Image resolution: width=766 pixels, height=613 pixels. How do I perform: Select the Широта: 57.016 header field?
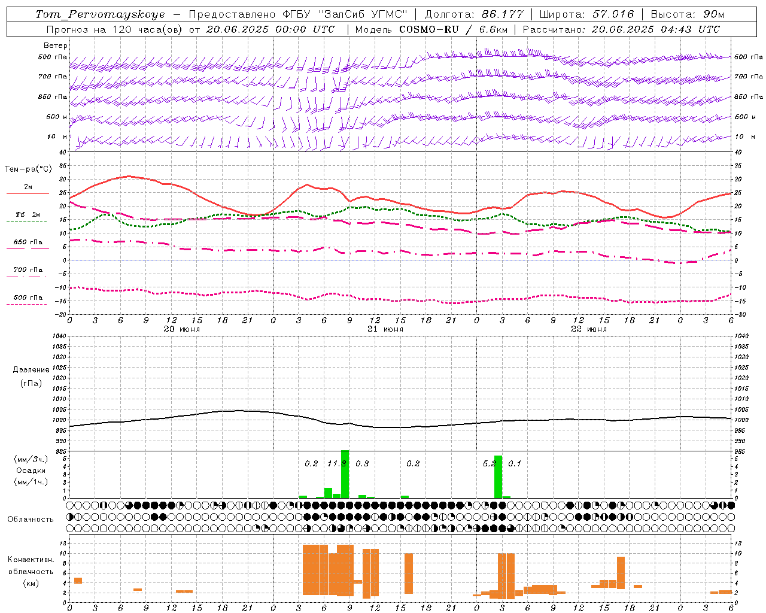point(586,14)
